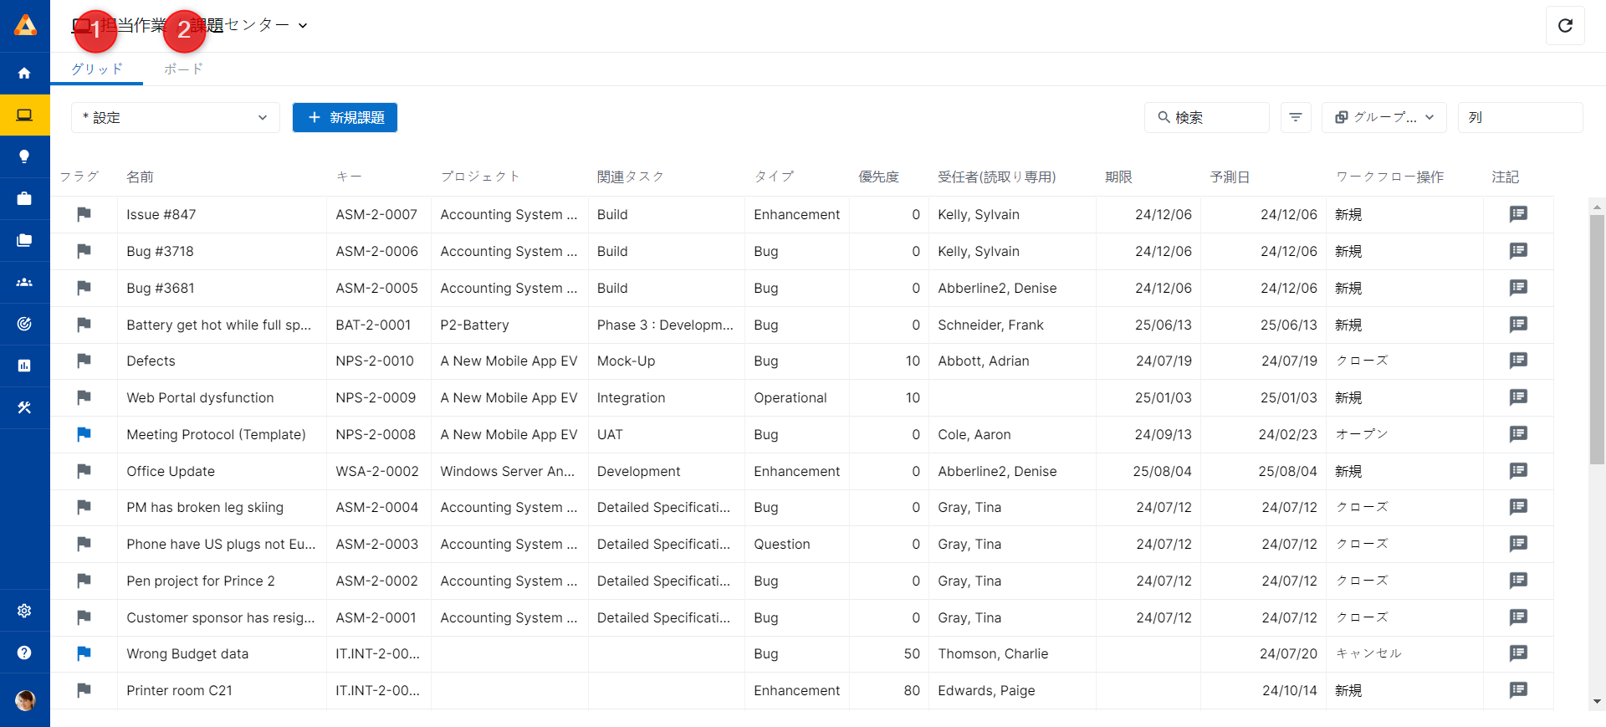Open the filter icon next to search

coord(1296,118)
